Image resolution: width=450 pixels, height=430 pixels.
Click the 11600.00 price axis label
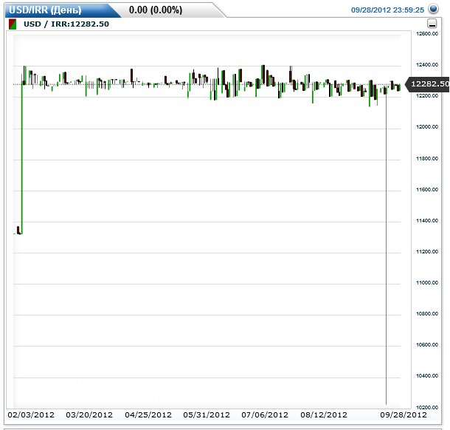pos(427,189)
